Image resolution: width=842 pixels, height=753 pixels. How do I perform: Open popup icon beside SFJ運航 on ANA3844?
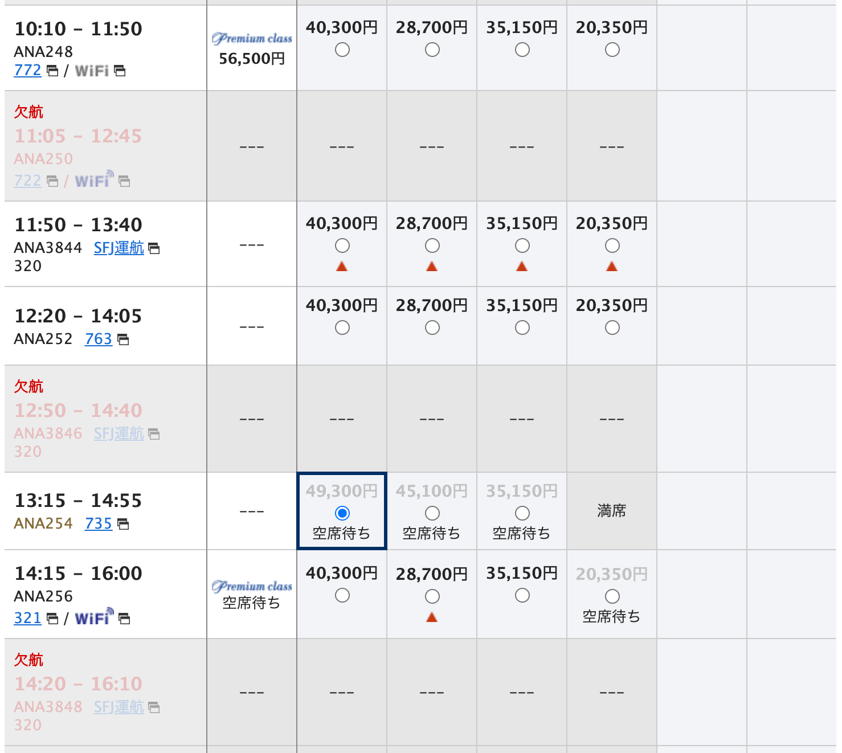coord(154,248)
